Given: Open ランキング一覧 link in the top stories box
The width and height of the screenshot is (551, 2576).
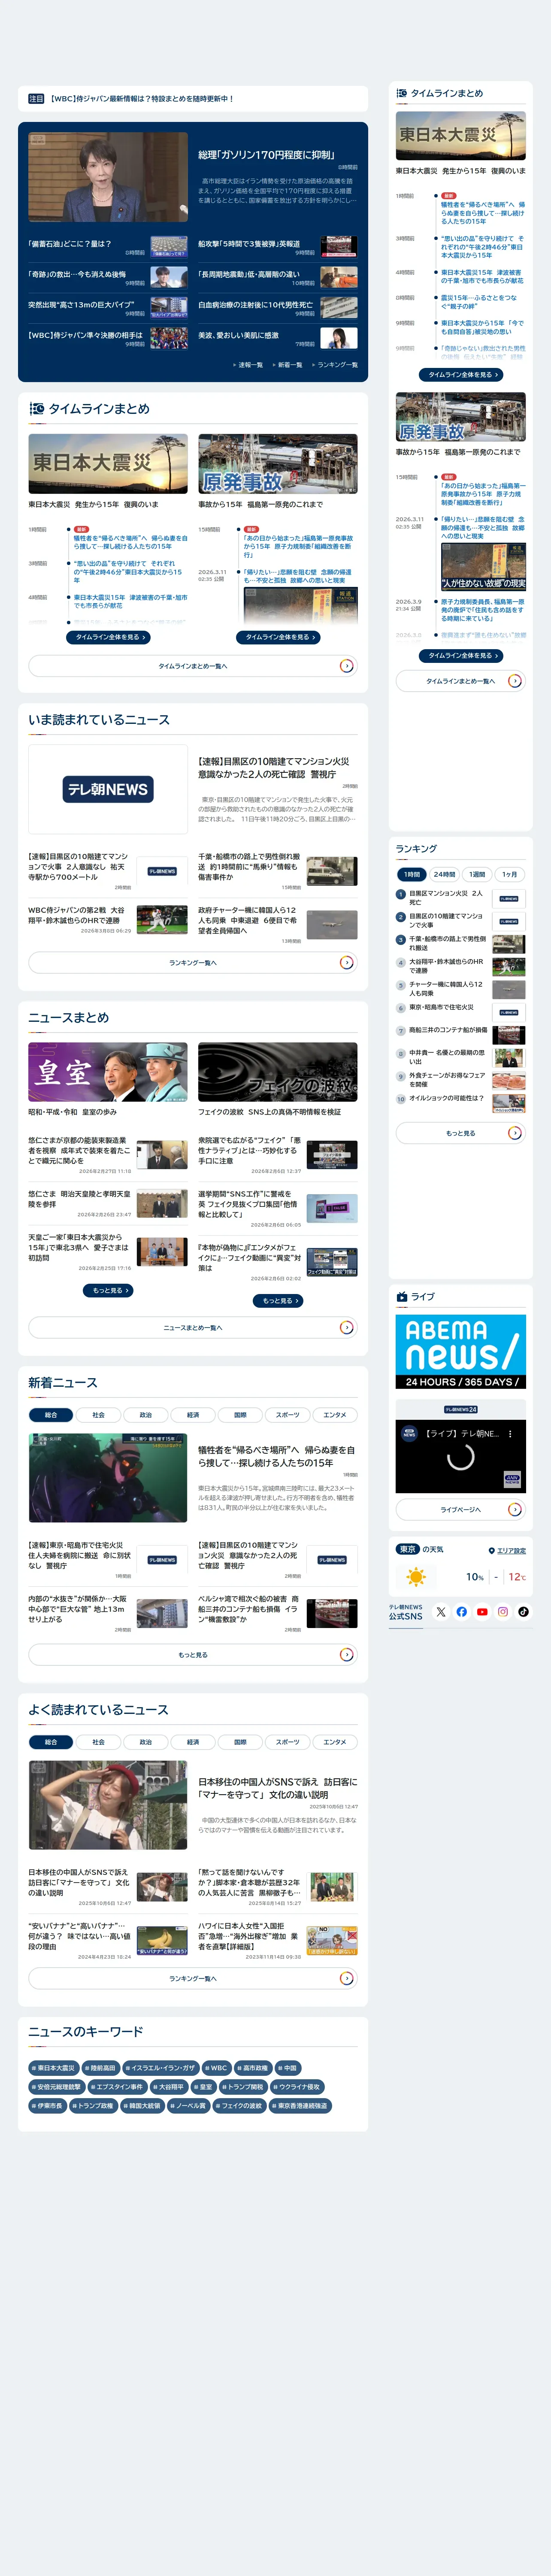Looking at the screenshot, I should click(336, 365).
